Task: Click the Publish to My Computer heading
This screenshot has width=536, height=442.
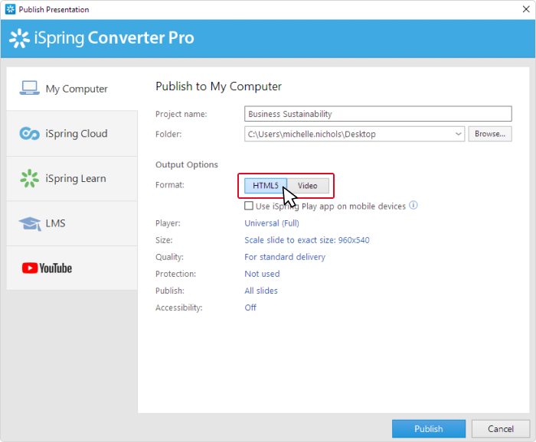Action: [x=218, y=86]
